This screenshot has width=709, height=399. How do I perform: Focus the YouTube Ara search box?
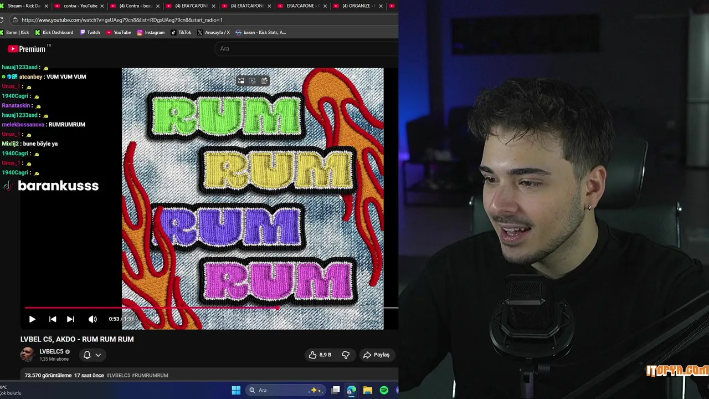[x=306, y=49]
